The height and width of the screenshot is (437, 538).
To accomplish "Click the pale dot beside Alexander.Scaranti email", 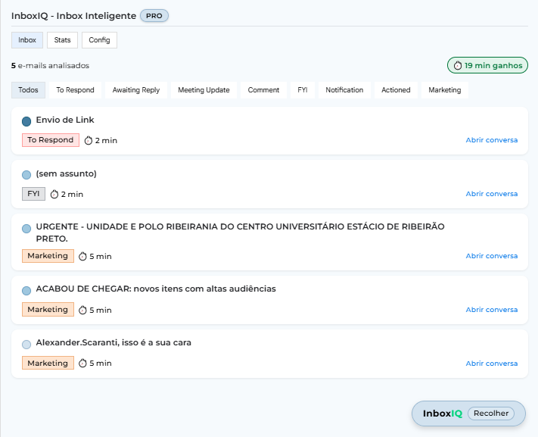I will point(26,344).
